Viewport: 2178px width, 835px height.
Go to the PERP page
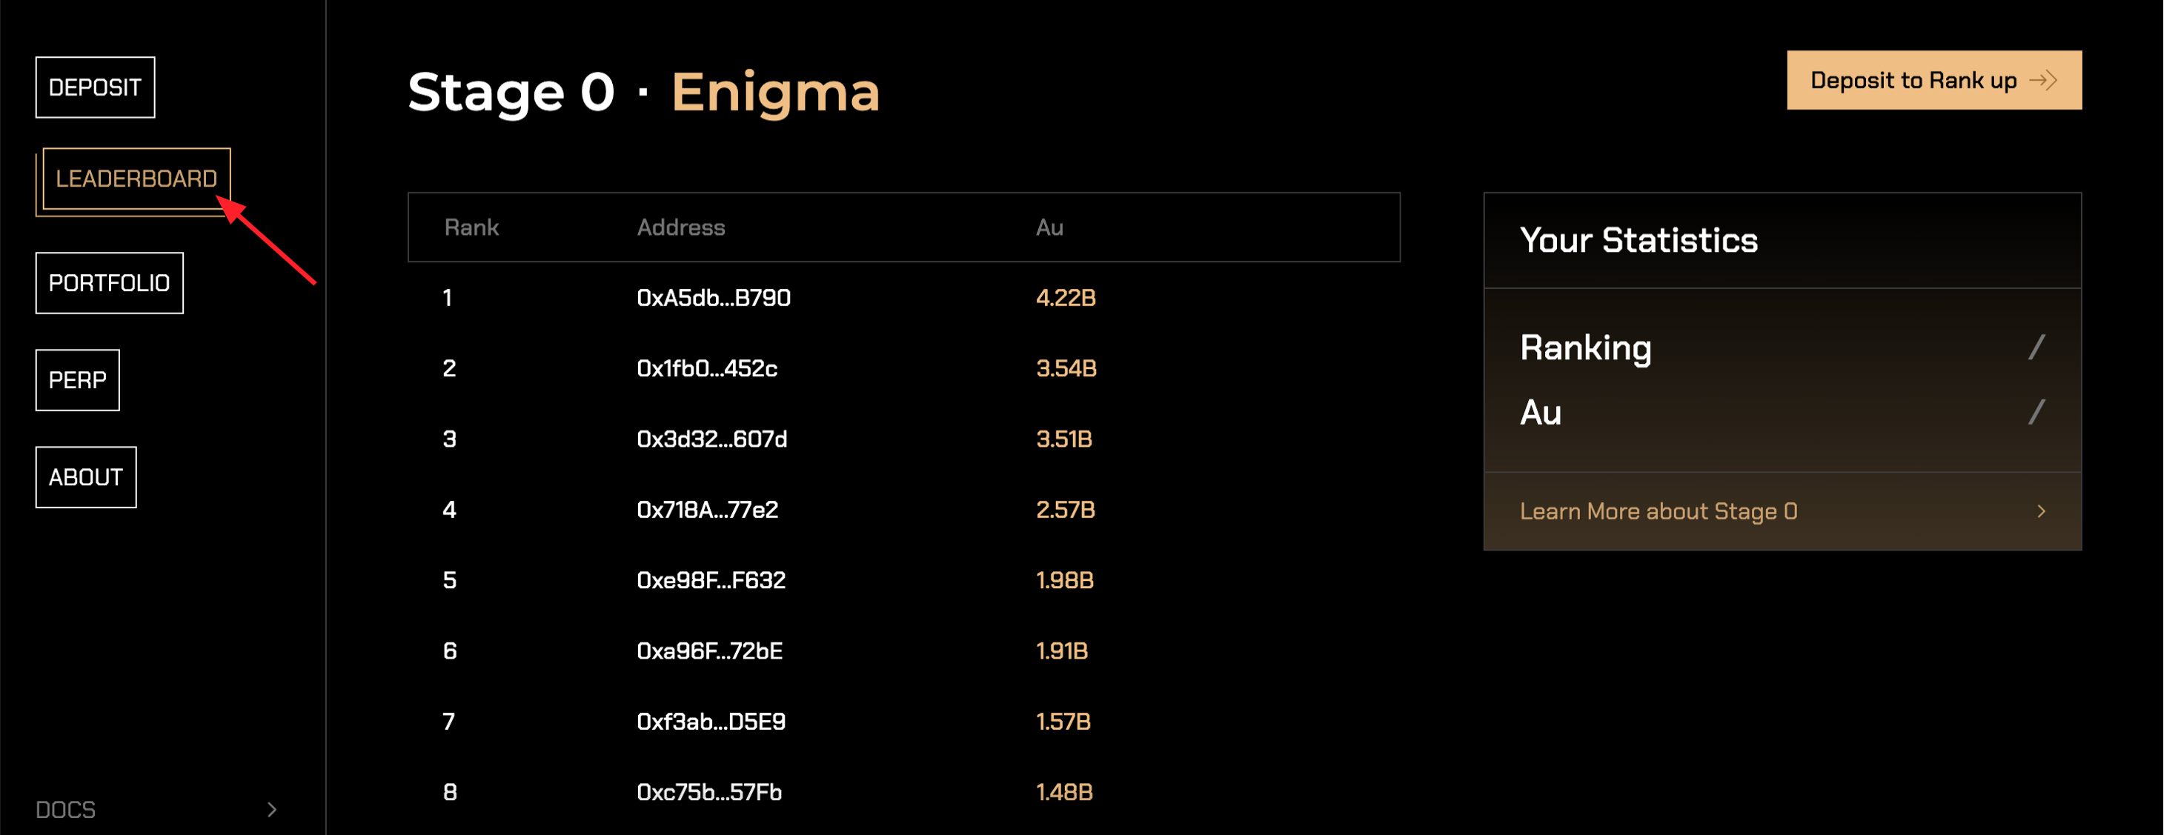[x=77, y=380]
